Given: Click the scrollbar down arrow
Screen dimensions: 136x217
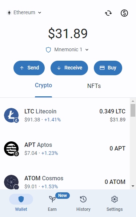Looking at the screenshot, I should click(133, 186).
